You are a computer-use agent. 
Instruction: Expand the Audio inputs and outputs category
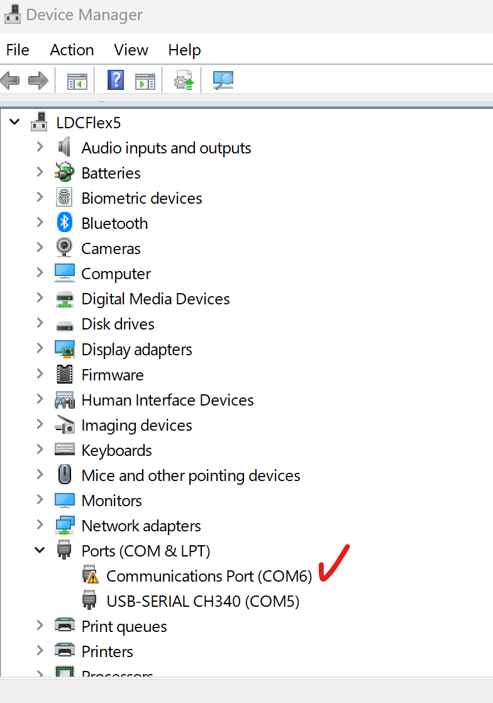40,147
